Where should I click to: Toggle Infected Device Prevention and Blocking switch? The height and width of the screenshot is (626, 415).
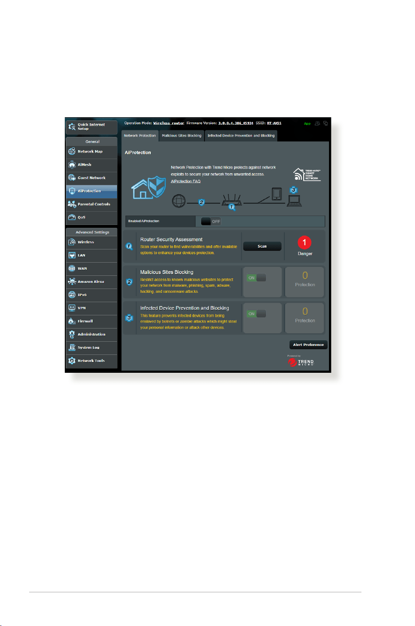257,313
